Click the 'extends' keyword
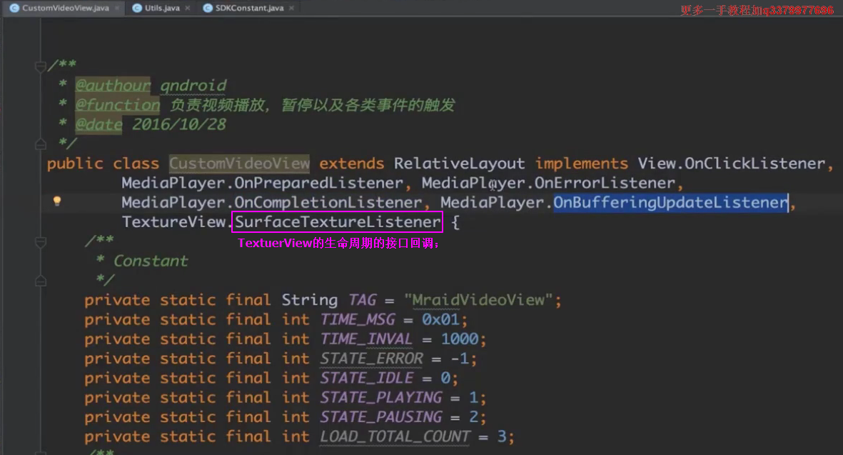Image resolution: width=843 pixels, height=455 pixels. 352,164
